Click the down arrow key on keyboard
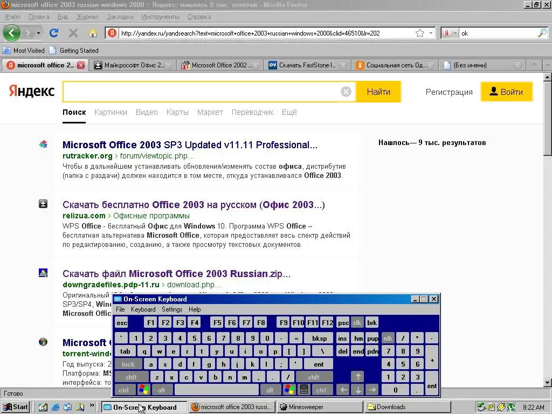Screen dimensions: 552x414 pyautogui.click(x=358, y=390)
